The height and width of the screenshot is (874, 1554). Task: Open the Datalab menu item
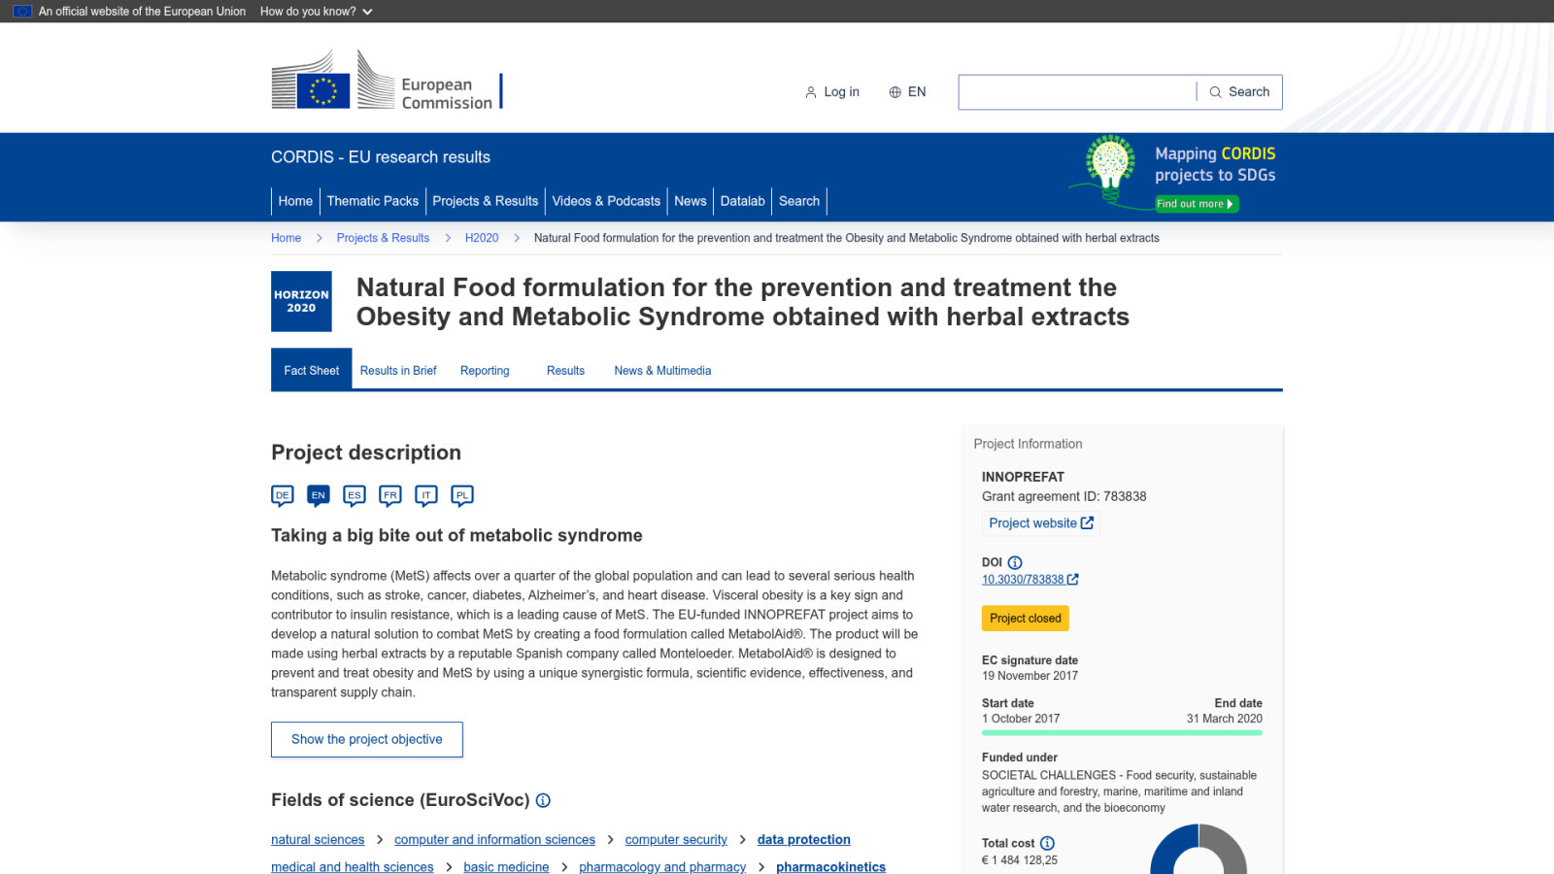743,201
